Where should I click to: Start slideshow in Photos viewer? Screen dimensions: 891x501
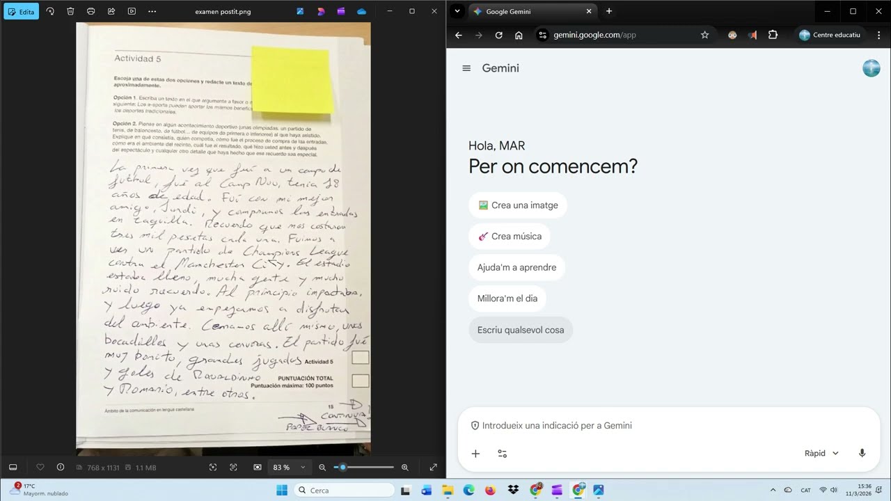132,12
